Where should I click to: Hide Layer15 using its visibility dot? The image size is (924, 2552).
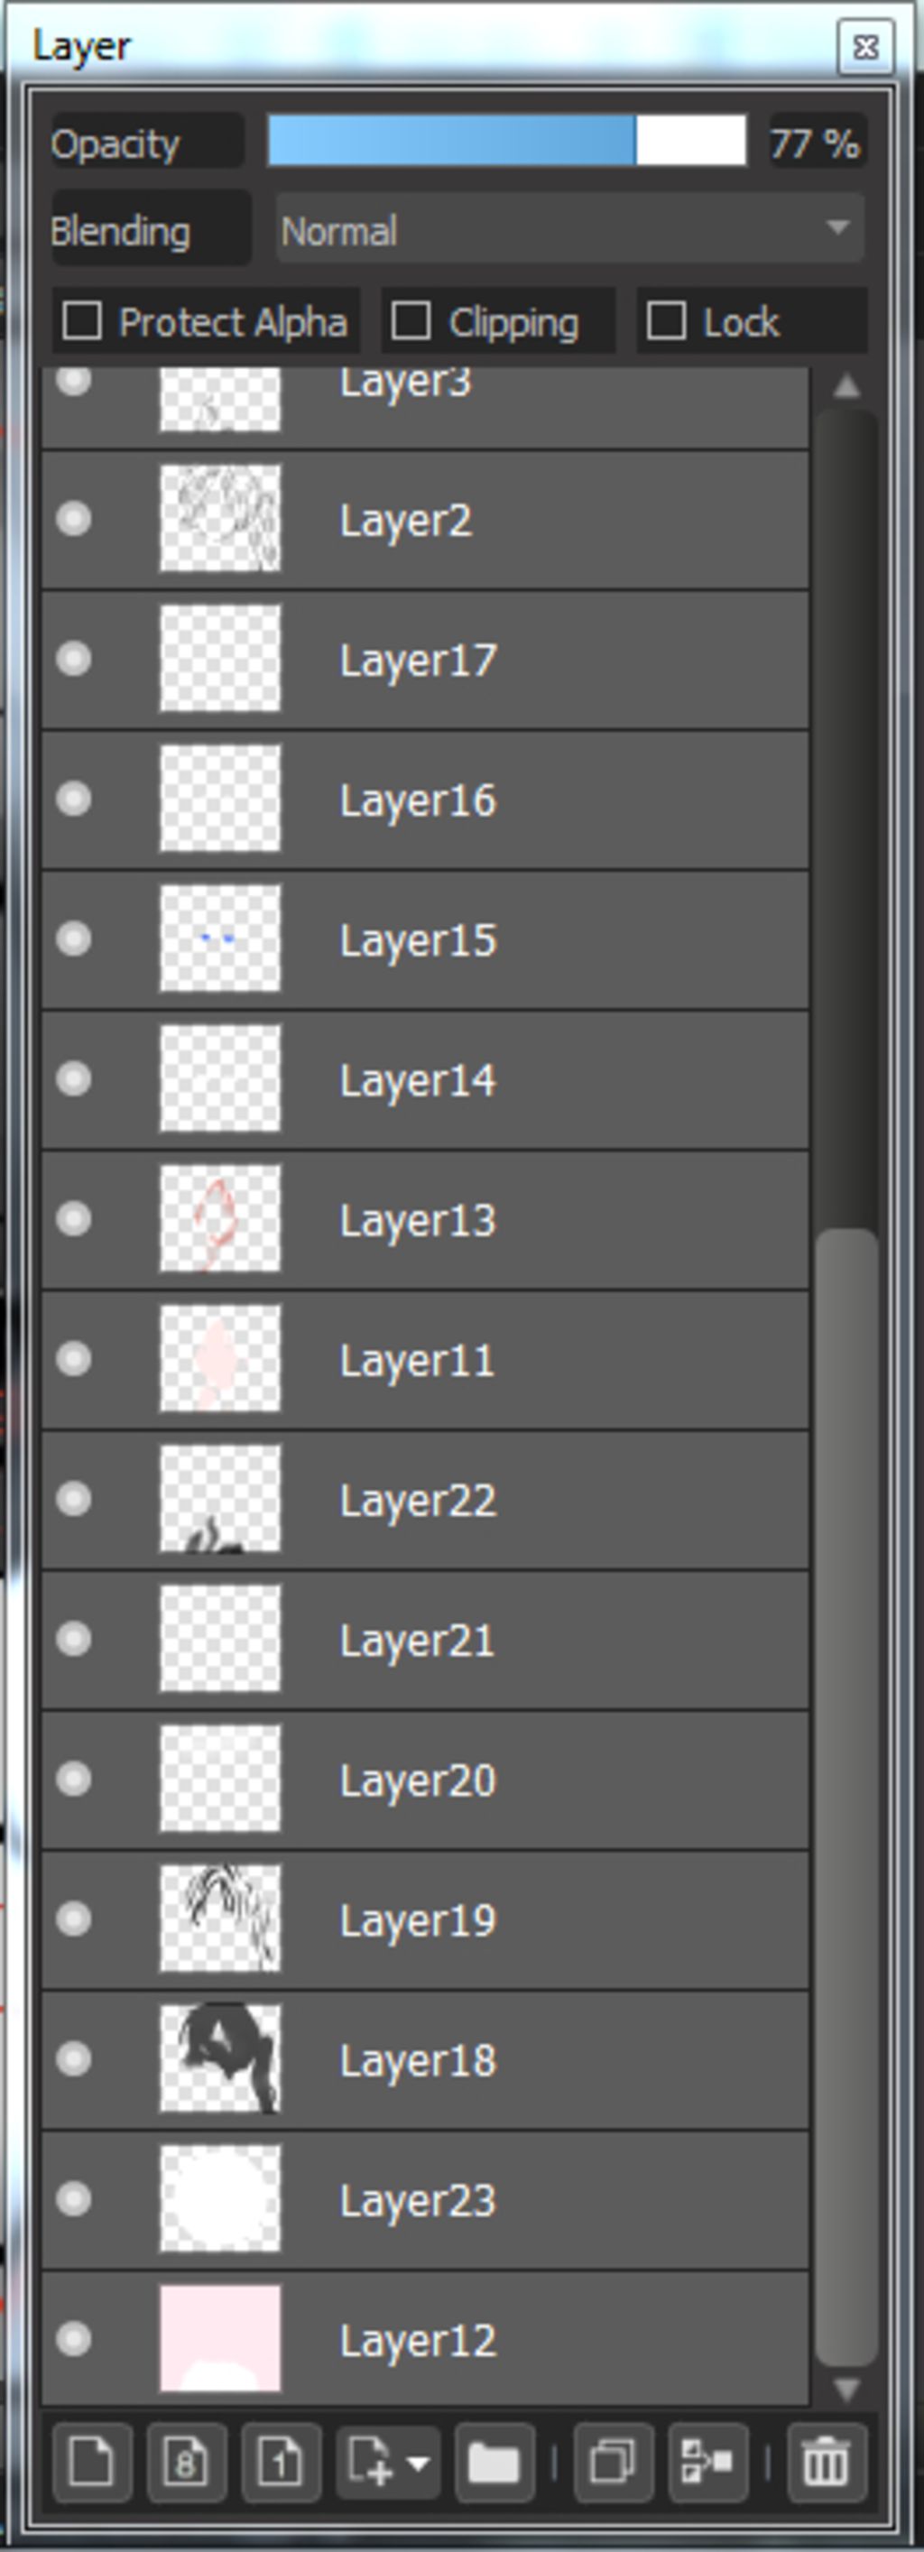[74, 939]
